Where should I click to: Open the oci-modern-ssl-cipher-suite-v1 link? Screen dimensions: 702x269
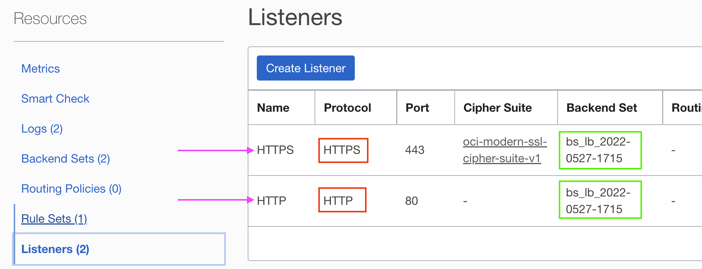tap(504, 150)
